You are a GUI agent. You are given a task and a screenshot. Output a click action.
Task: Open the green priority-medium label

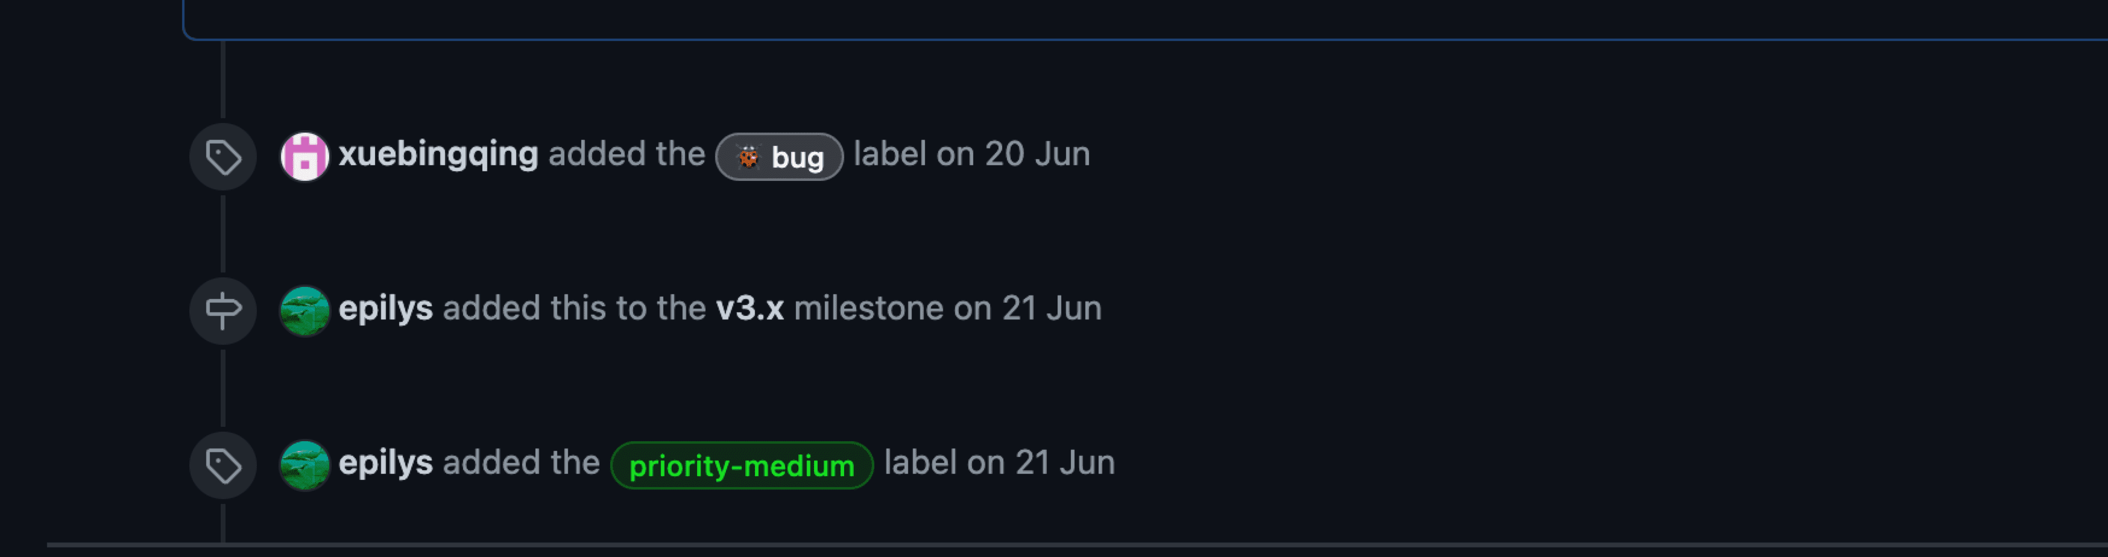pyautogui.click(x=742, y=466)
